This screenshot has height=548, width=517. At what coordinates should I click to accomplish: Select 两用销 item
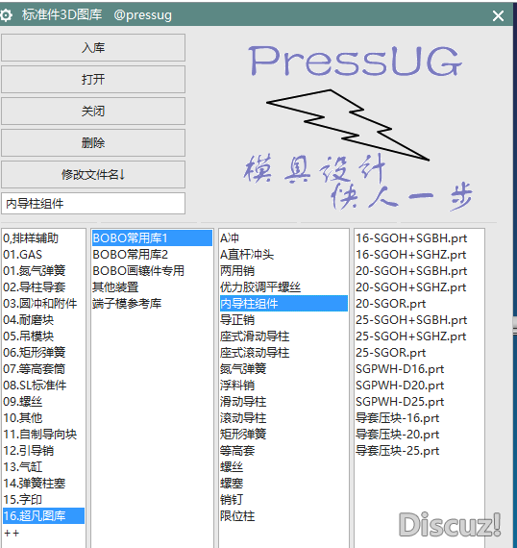tap(283, 271)
